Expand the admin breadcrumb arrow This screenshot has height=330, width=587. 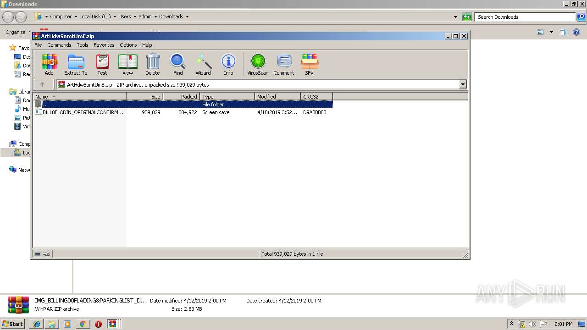pyautogui.click(x=155, y=17)
